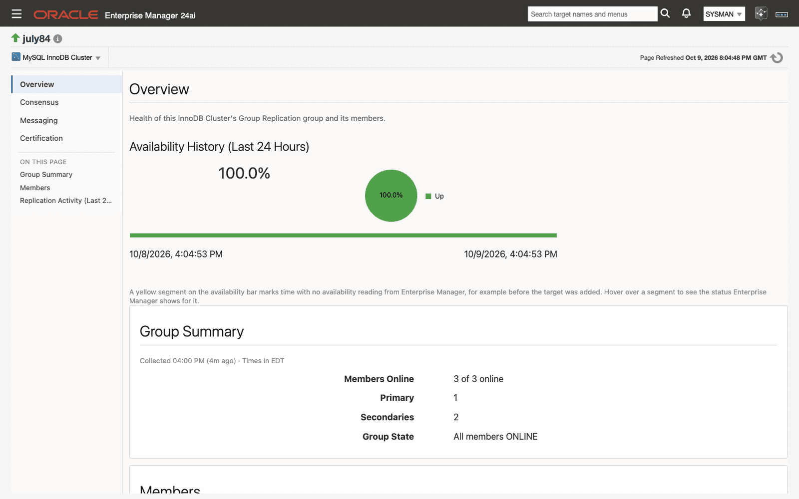This screenshot has width=799, height=499.
Task: Click the info icon next to july84
Action: tap(58, 39)
